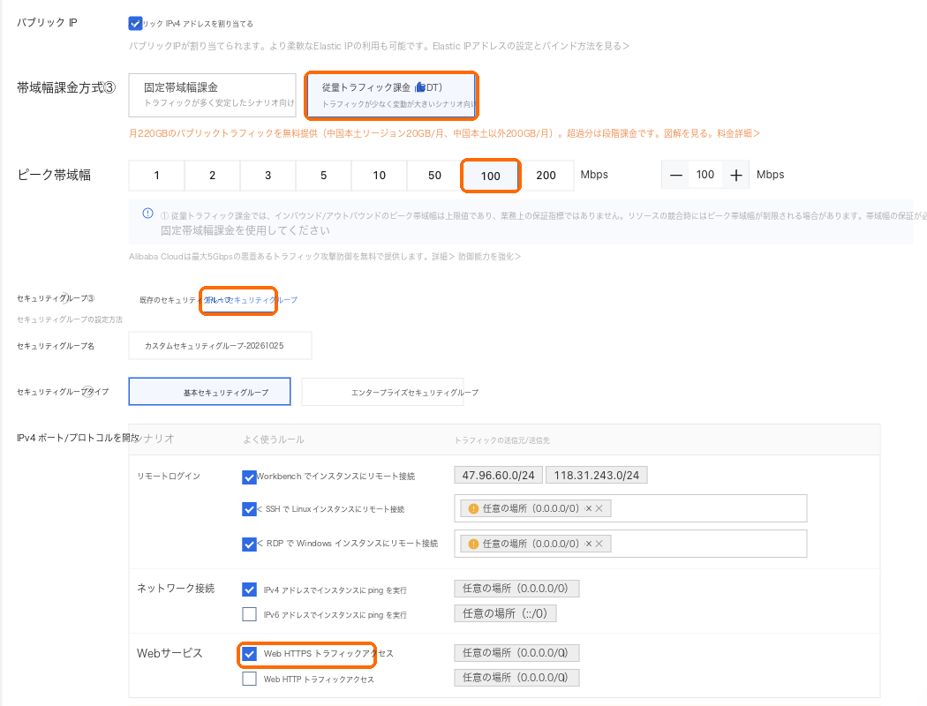
Task: Click 任意の場所 (0.0.0.0/0) for Web HTTPS
Action: click(x=516, y=653)
